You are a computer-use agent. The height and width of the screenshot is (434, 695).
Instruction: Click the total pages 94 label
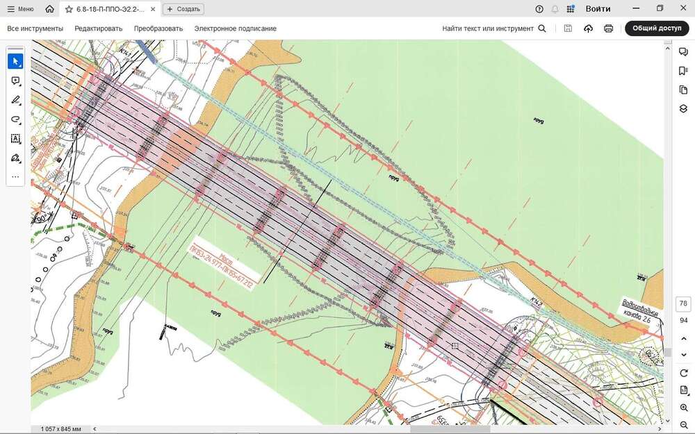683,320
